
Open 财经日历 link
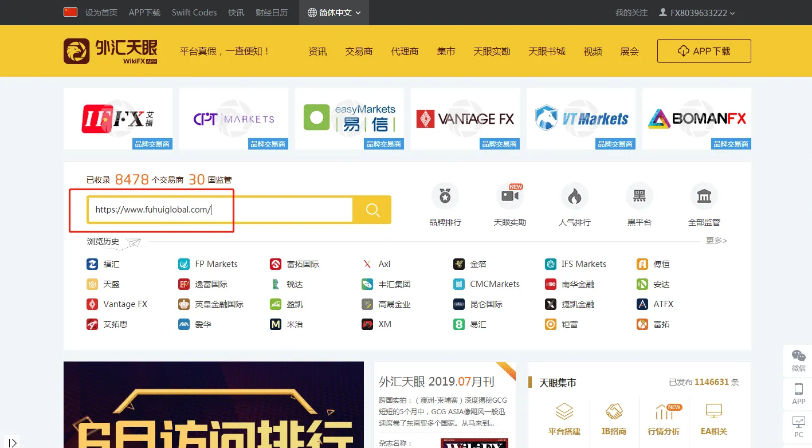[272, 13]
